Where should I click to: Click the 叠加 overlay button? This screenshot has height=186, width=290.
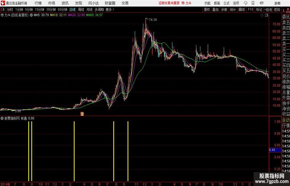point(216,10)
